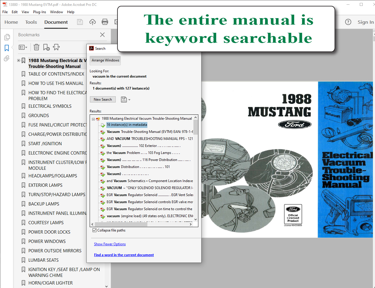Image resolution: width=375 pixels, height=288 pixels.
Task: Click the upload to cloud icon
Action: pos(93,22)
